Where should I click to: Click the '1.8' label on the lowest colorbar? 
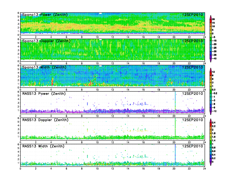214,133
